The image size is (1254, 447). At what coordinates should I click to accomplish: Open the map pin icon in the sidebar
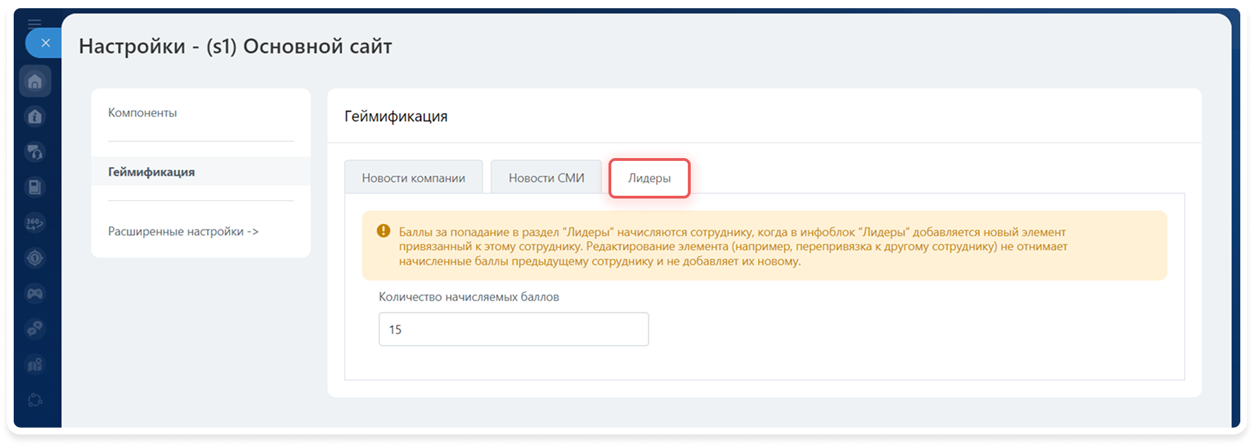click(35, 365)
